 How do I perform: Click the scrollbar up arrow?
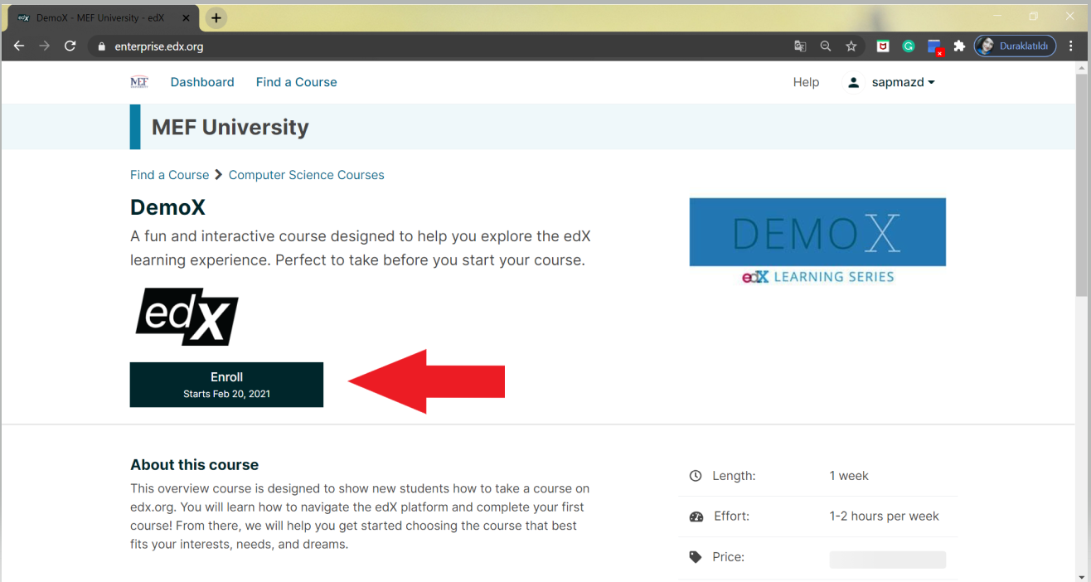coord(1083,67)
